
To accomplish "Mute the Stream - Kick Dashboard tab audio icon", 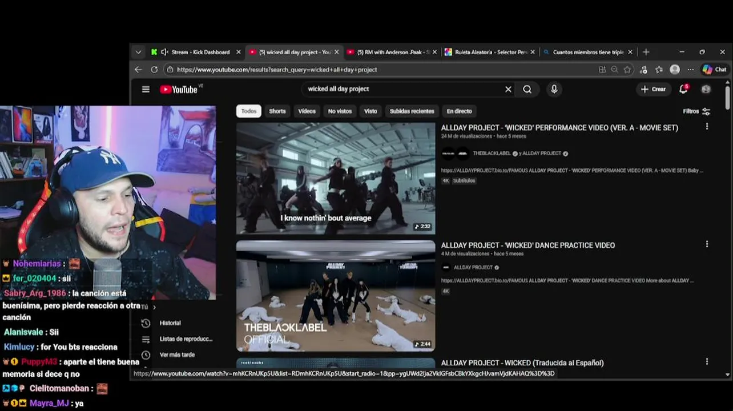I will pyautogui.click(x=164, y=52).
